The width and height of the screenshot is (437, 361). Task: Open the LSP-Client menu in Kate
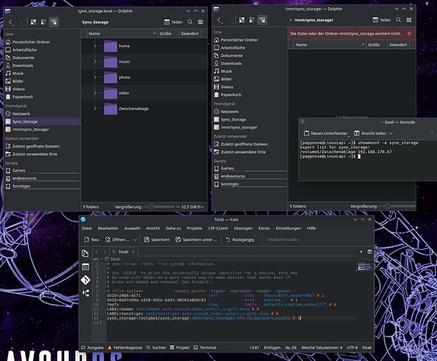click(218, 228)
